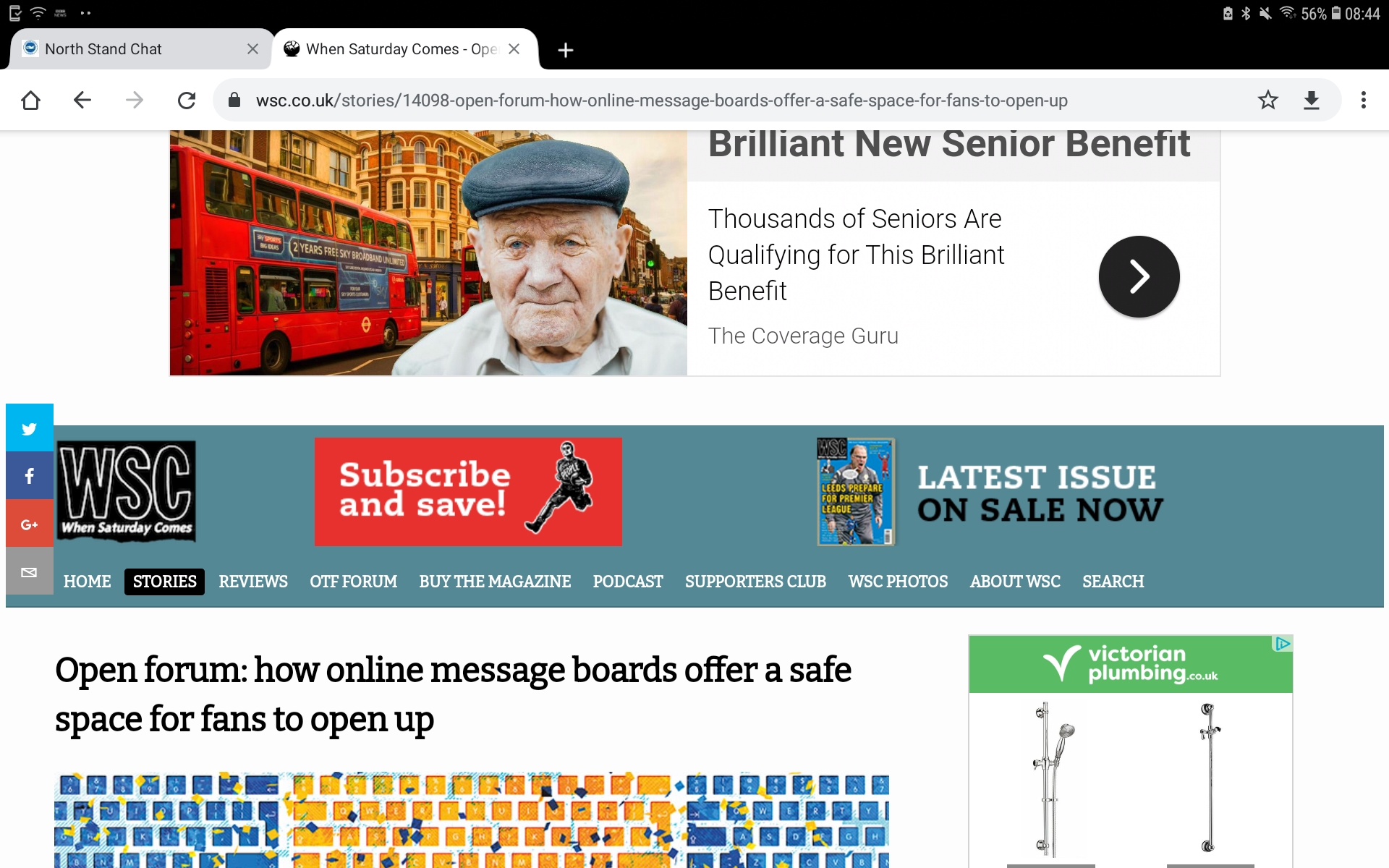1389x868 pixels.
Task: Open Chrome three-dot menu
Action: click(1363, 100)
